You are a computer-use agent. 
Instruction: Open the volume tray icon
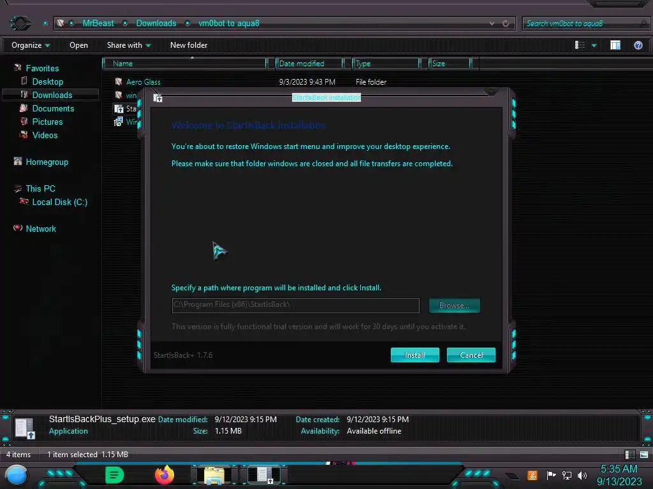[x=582, y=475]
